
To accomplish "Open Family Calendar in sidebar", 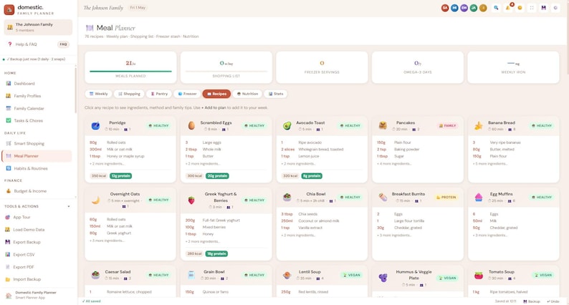I will (x=37, y=108).
